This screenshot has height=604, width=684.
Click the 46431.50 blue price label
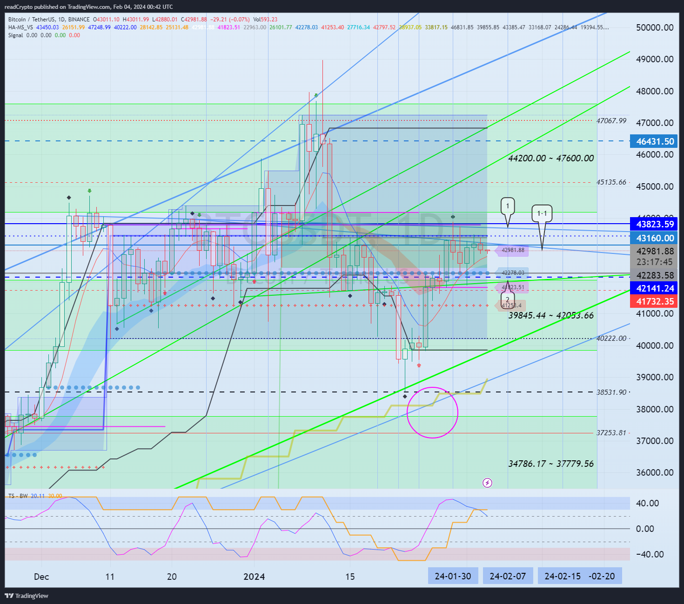coord(655,141)
